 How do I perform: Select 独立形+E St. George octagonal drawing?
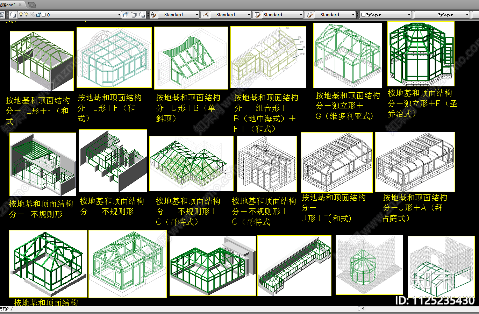421,54
